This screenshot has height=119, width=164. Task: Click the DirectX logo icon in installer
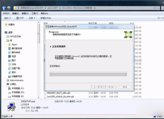[128, 35]
